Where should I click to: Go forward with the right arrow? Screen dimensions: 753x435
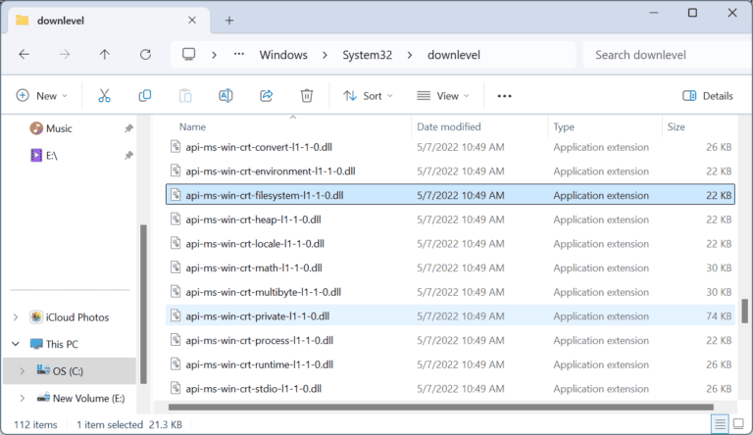pos(65,54)
